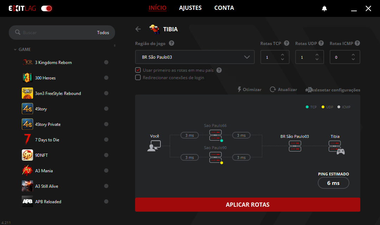Screen dimensions: 380x225
Task: Collapse the GAME category
Action: click(15, 50)
